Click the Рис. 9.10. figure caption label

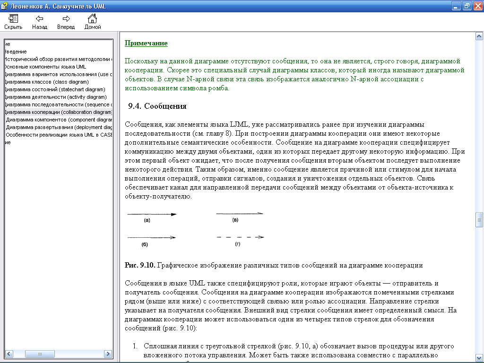click(140, 265)
